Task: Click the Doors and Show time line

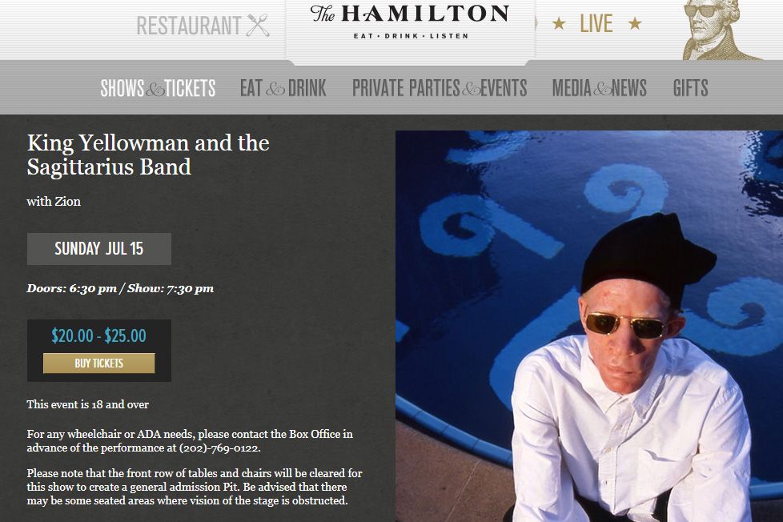Action: (x=120, y=288)
